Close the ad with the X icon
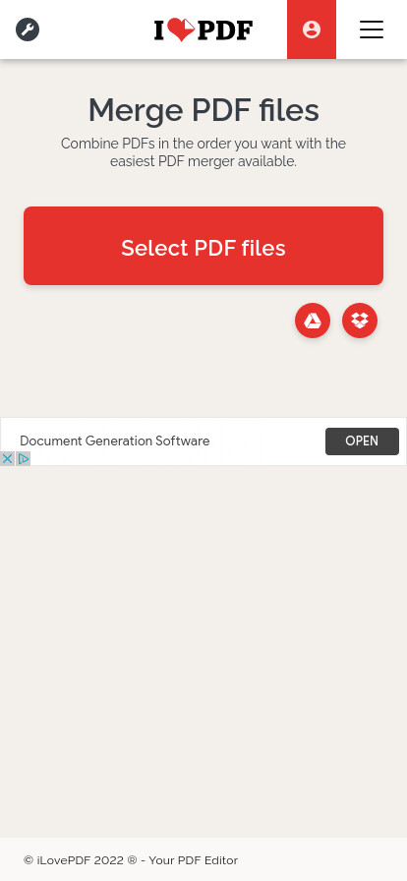The image size is (407, 881). (x=7, y=458)
